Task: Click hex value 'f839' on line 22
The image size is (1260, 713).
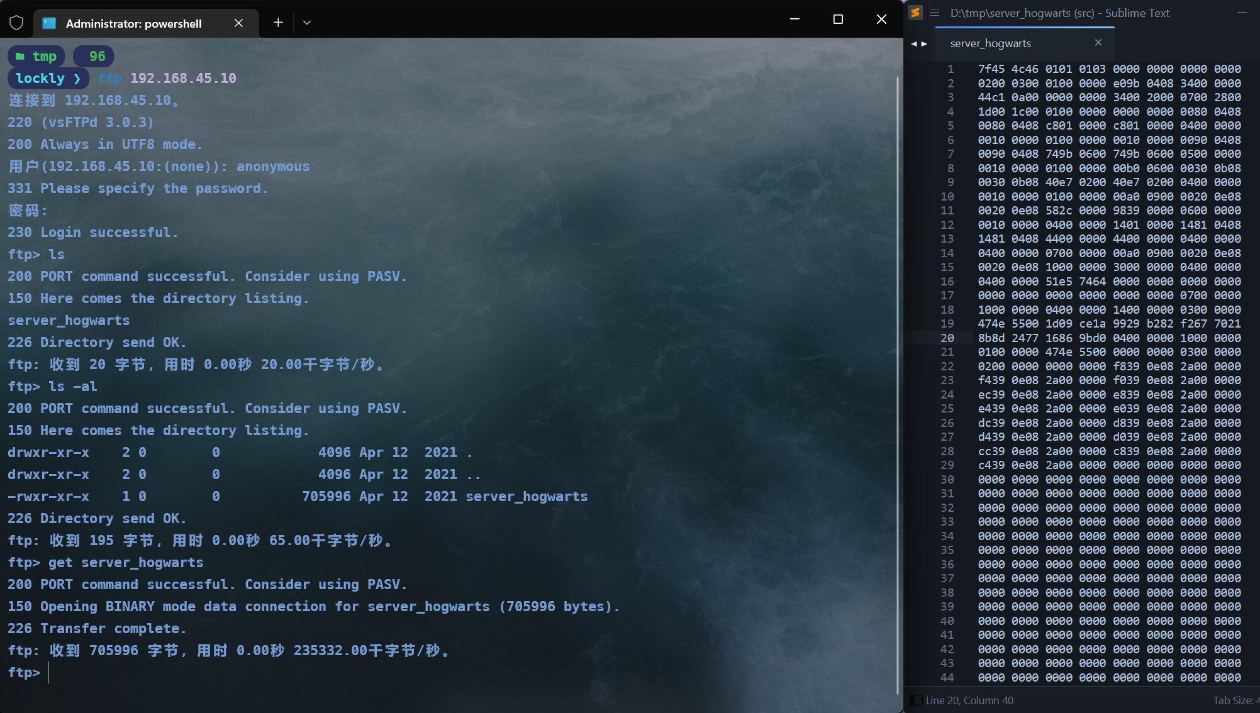Action: [1126, 366]
